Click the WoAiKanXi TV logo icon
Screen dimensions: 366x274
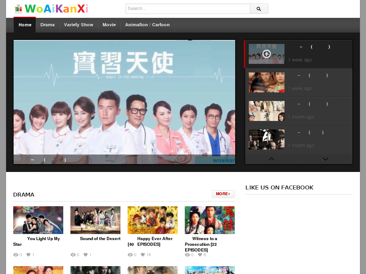(x=19, y=9)
